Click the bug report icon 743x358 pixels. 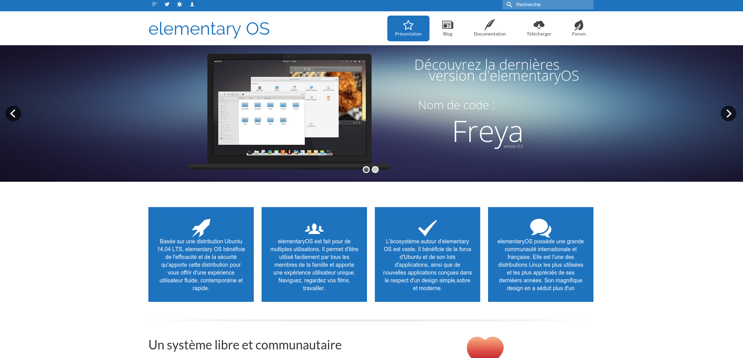180,4
